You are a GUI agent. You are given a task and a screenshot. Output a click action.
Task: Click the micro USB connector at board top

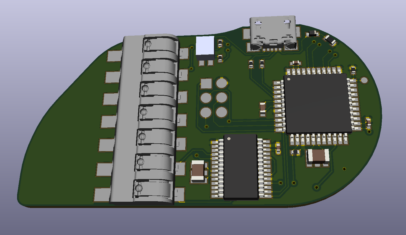273,33
